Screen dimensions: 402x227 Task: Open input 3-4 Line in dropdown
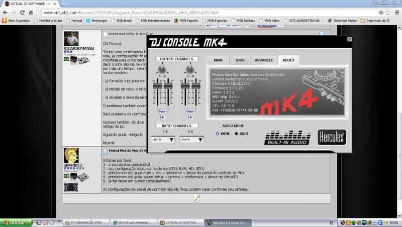click(x=191, y=140)
